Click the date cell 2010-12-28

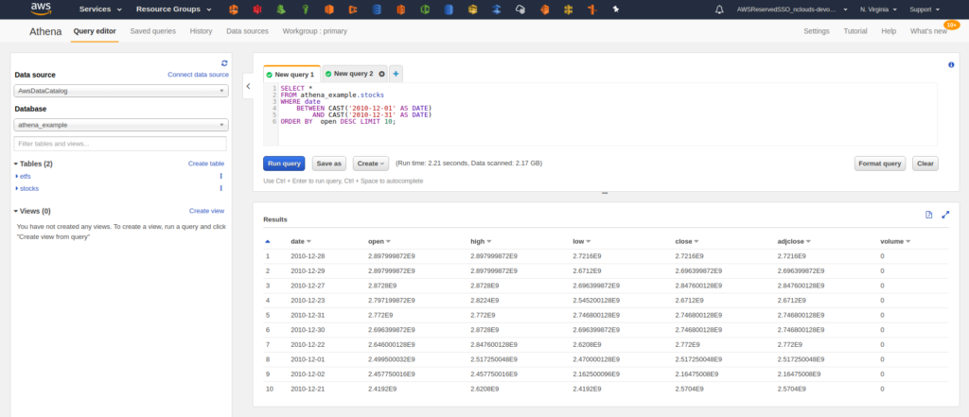point(308,255)
